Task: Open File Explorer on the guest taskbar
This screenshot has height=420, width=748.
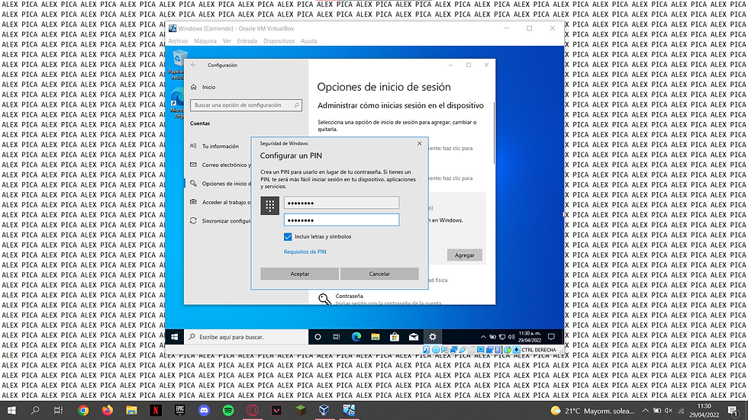Action: tap(376, 337)
